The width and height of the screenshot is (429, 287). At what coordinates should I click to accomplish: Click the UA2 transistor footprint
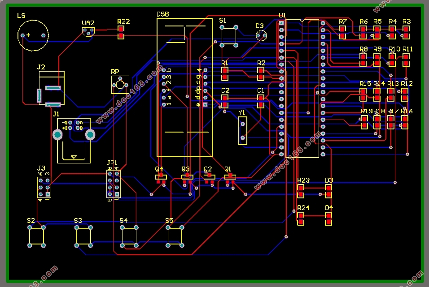(x=88, y=32)
